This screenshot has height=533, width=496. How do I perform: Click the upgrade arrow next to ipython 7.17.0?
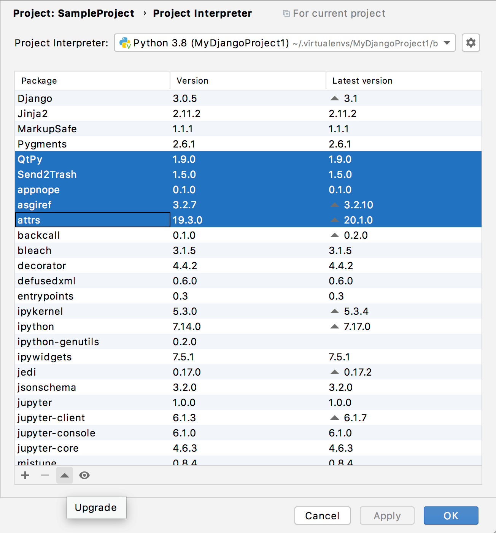point(334,326)
